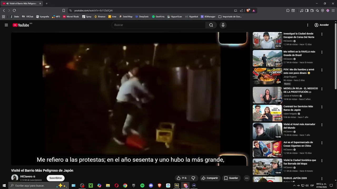Open HiClavero channel avatar

pos(15,178)
